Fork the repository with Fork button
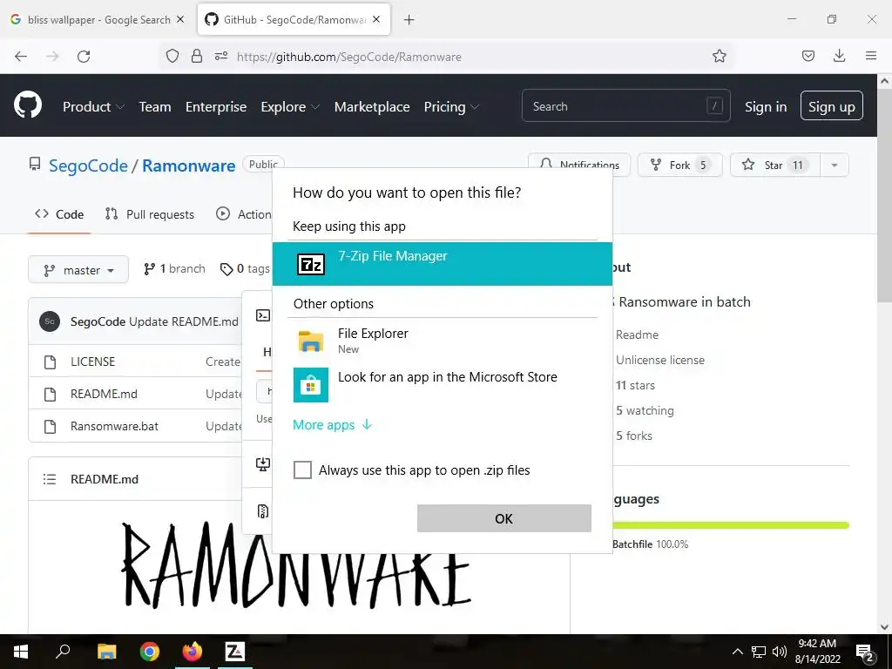Screen dimensions: 892x669 (x=679, y=165)
